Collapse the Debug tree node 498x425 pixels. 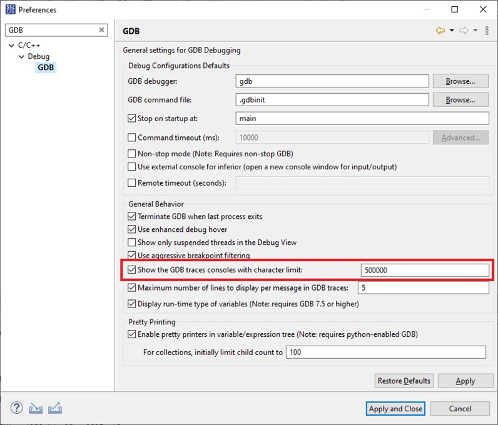click(x=21, y=57)
